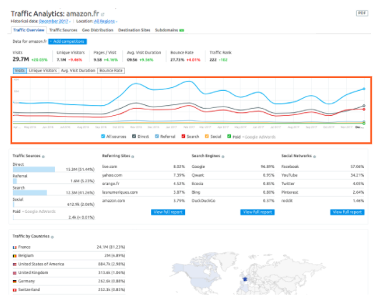Click the Search Engines info icon
384x301 pixels.
point(223,157)
